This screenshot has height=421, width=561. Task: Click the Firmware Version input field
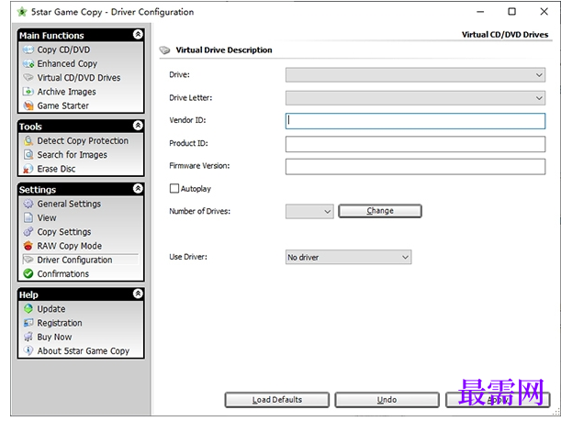click(415, 167)
